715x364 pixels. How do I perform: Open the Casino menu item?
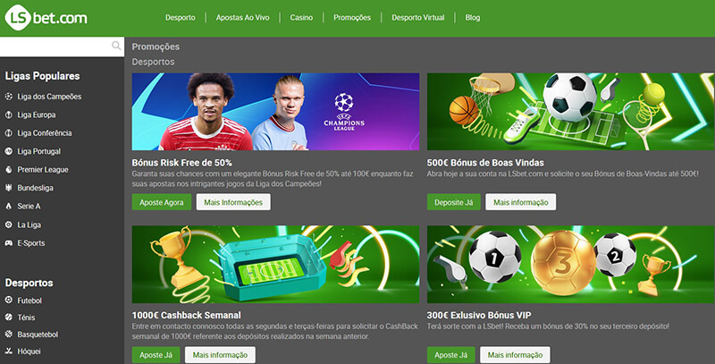pos(301,18)
